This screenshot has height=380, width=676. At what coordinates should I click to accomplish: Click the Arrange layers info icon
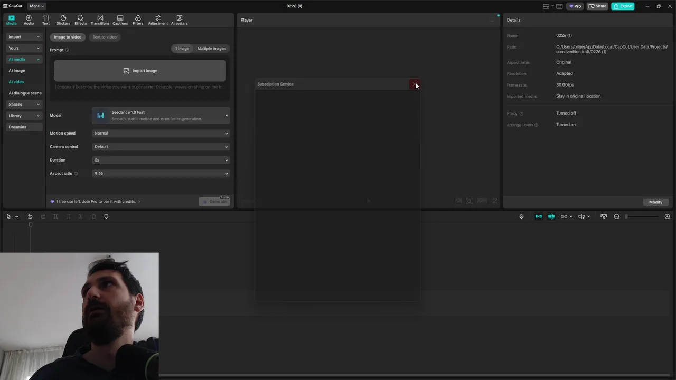(536, 125)
